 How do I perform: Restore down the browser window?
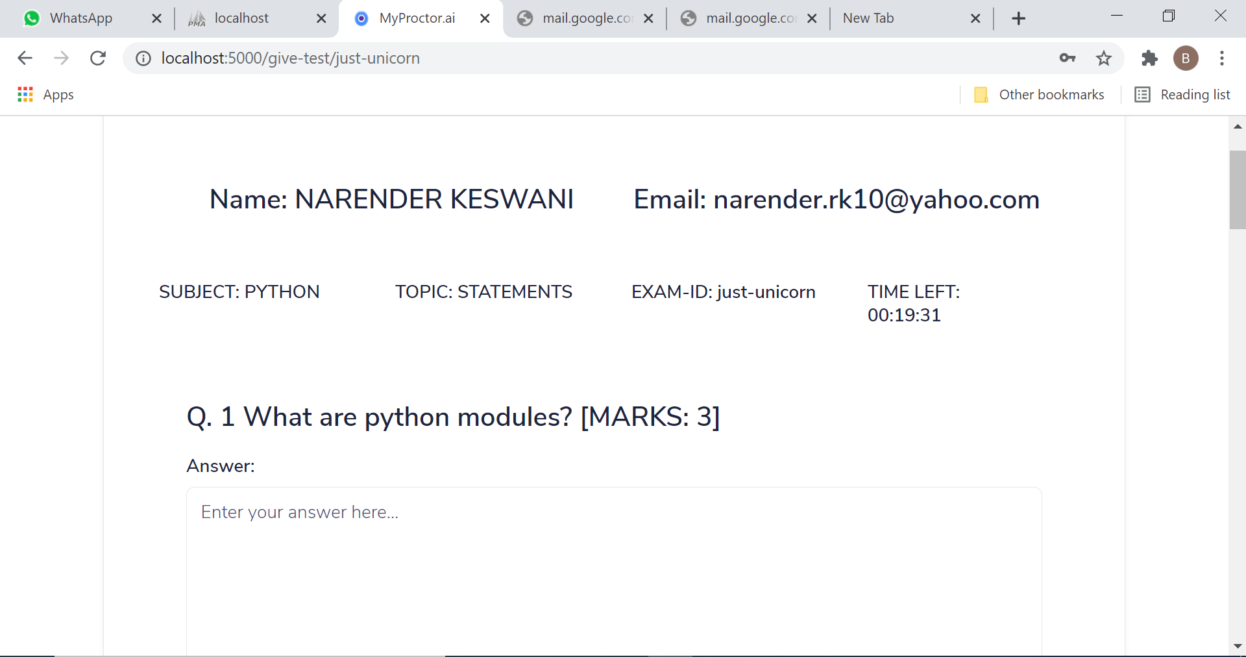point(1169,16)
